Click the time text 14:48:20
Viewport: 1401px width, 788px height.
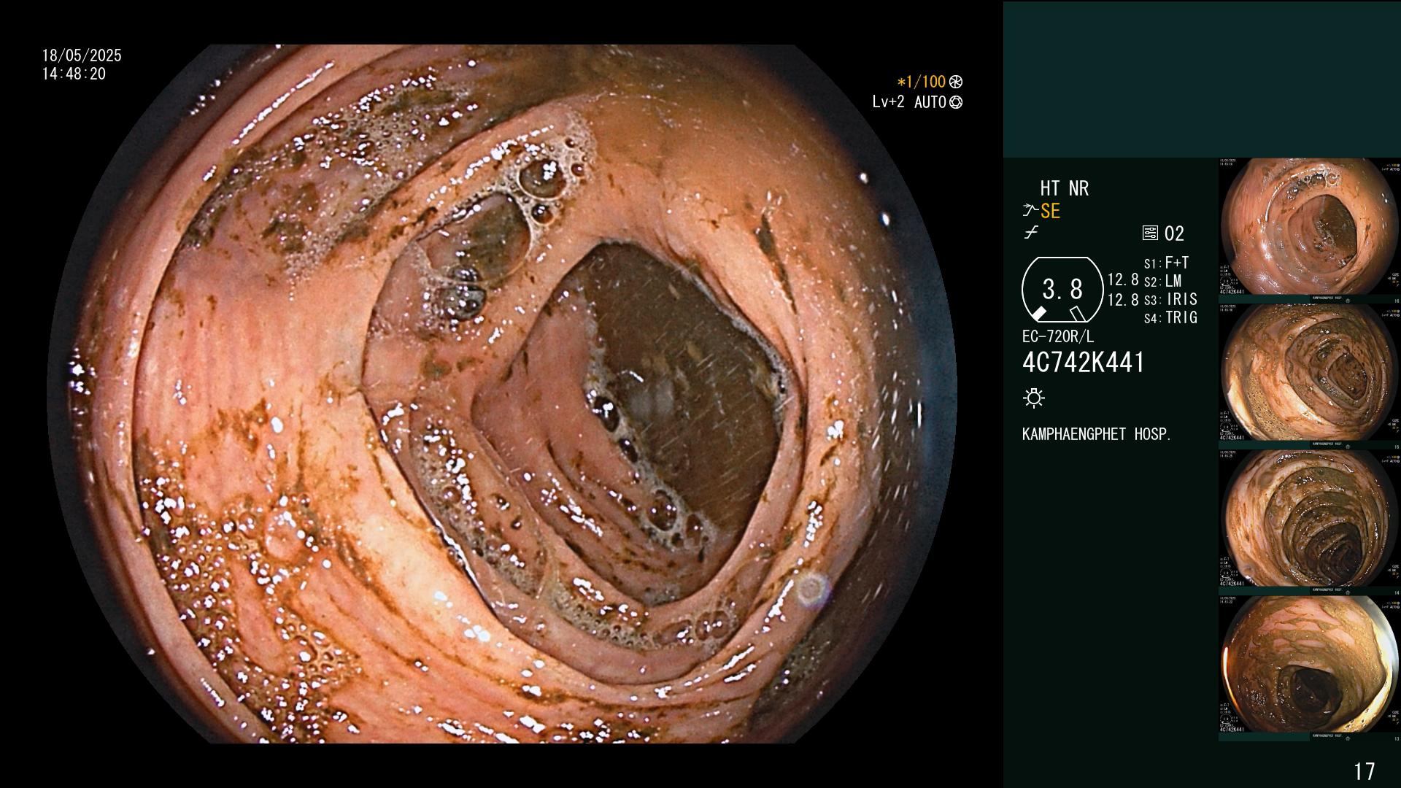coord(74,74)
